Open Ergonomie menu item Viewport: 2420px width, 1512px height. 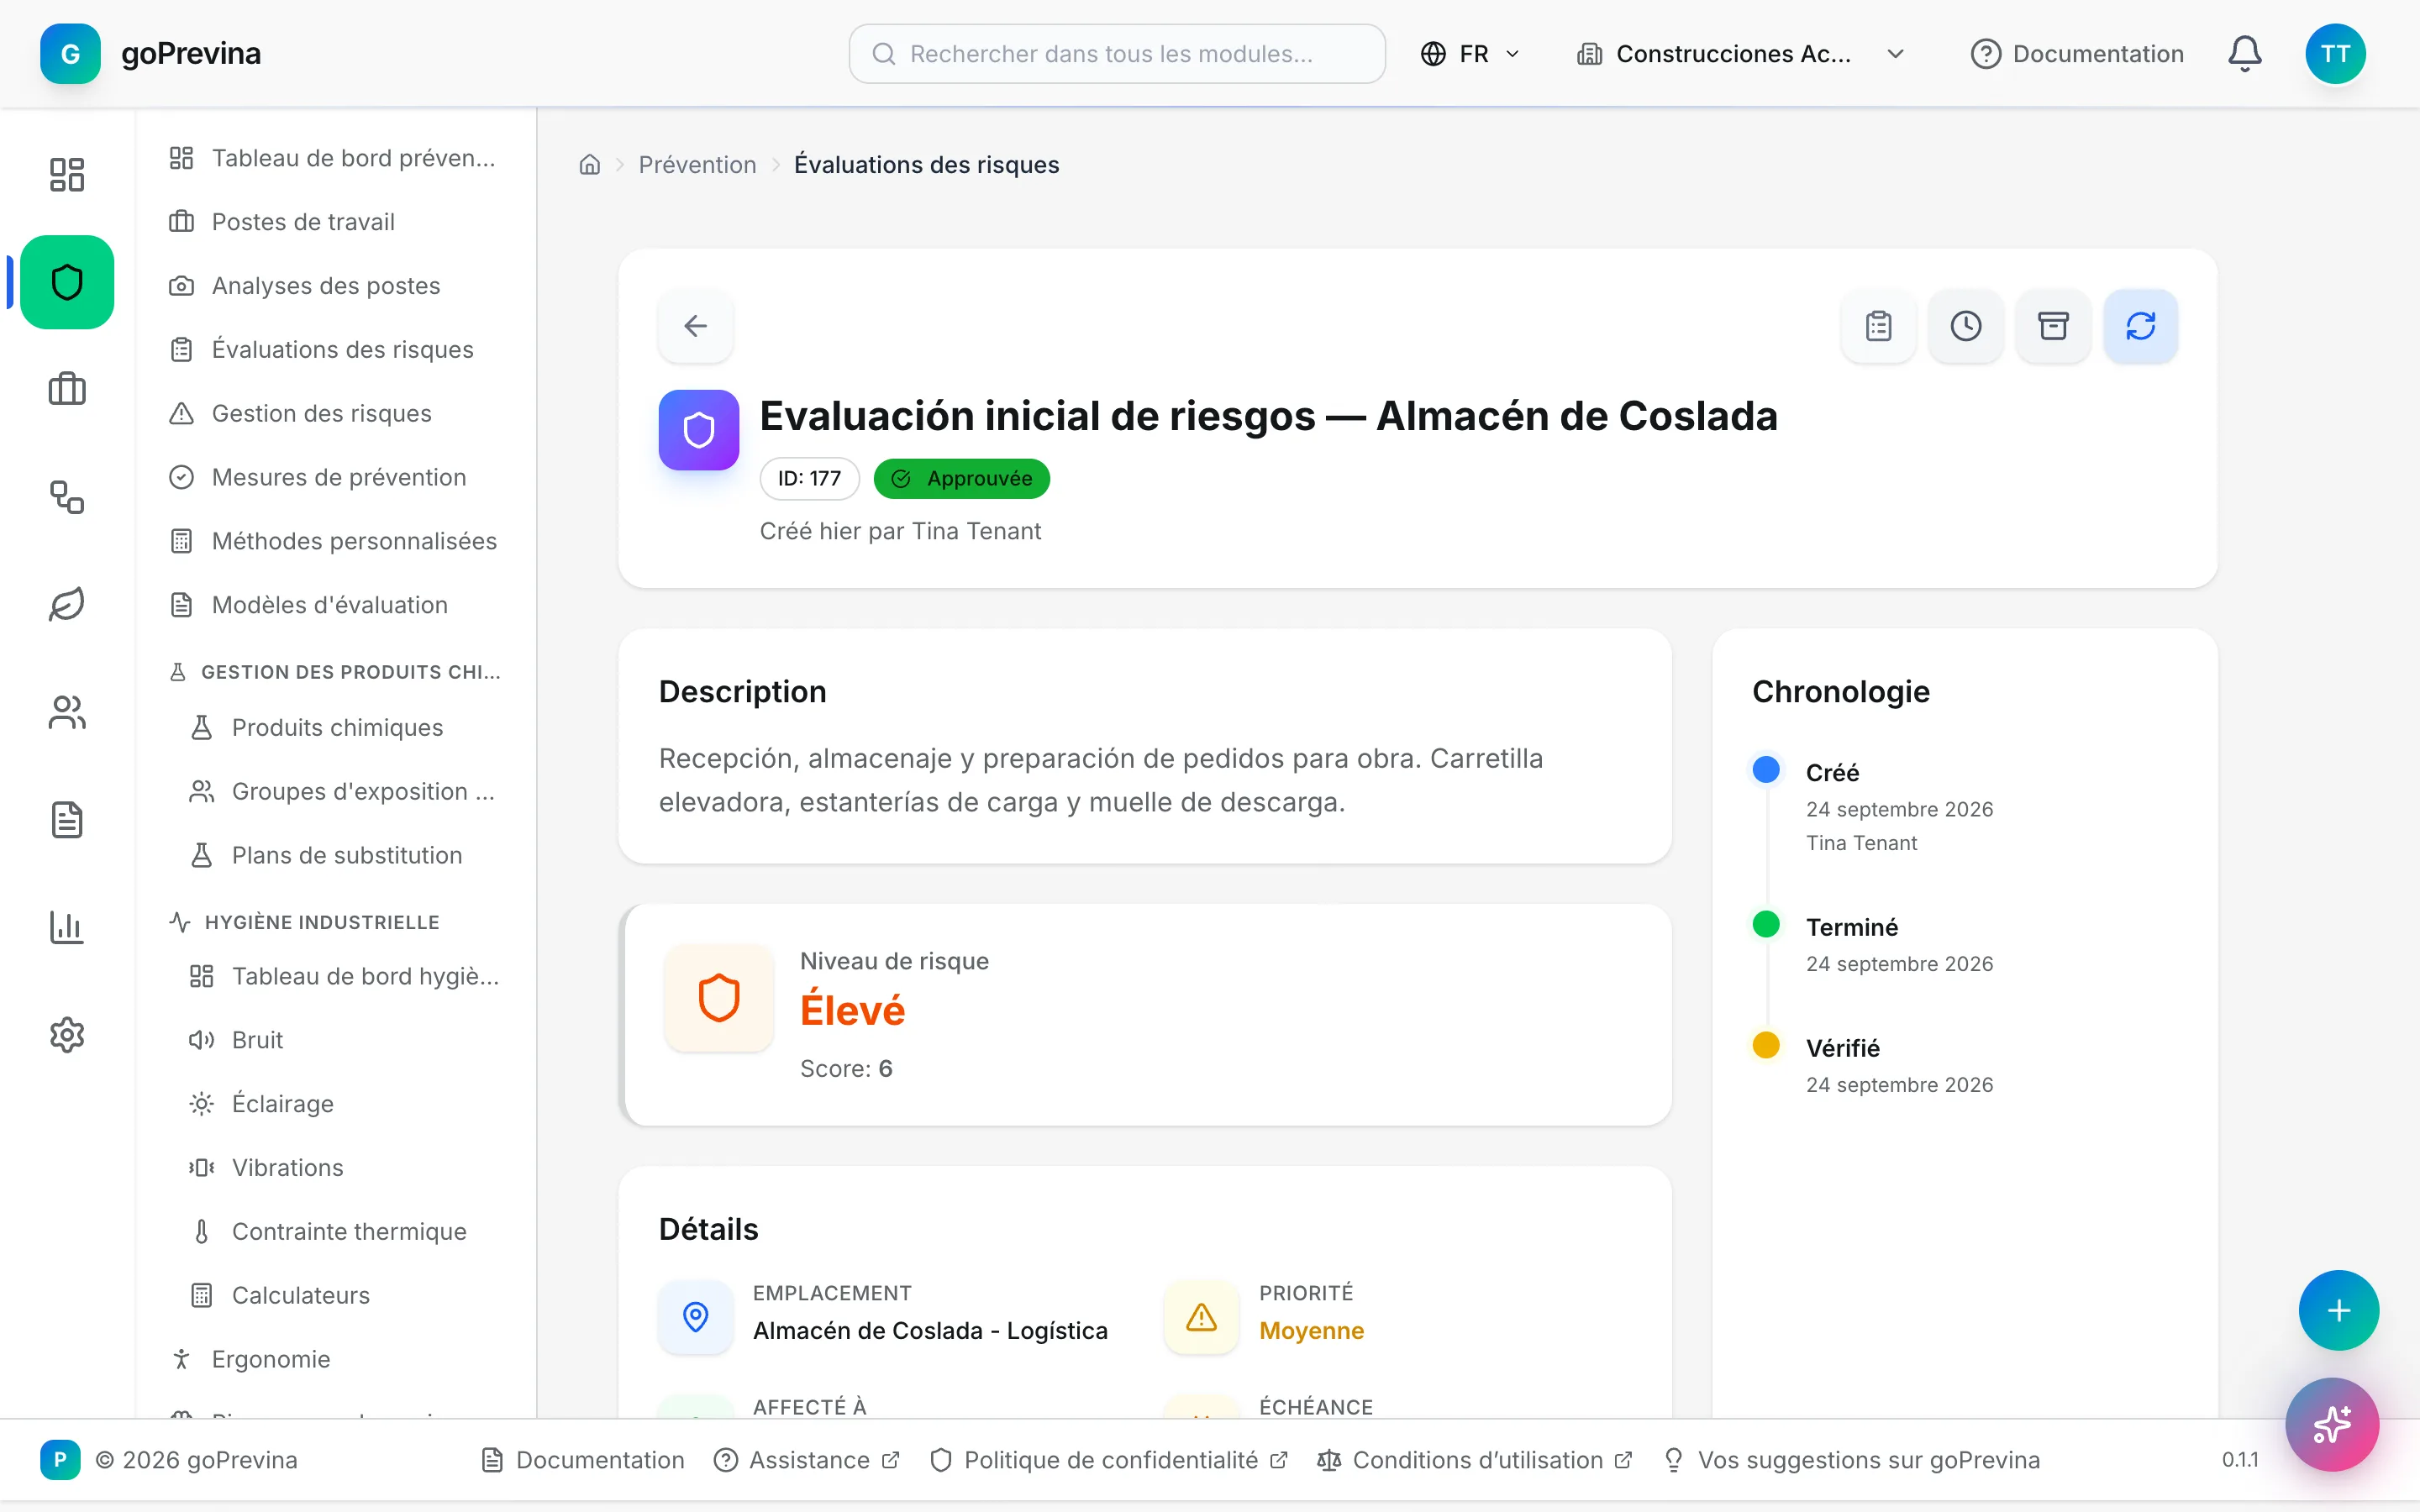pos(336,1360)
